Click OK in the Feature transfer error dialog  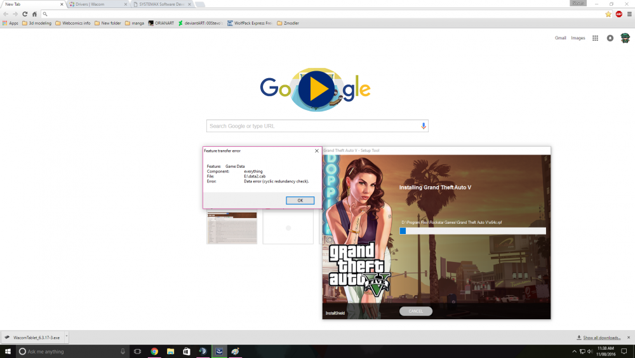tap(300, 200)
